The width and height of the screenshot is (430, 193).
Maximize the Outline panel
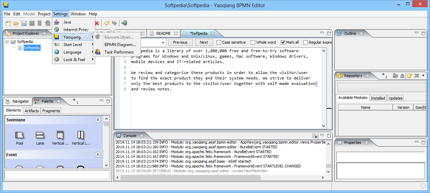(x=423, y=33)
